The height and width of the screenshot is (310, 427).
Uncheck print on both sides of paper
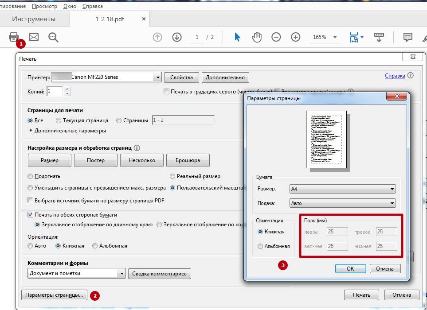point(31,215)
